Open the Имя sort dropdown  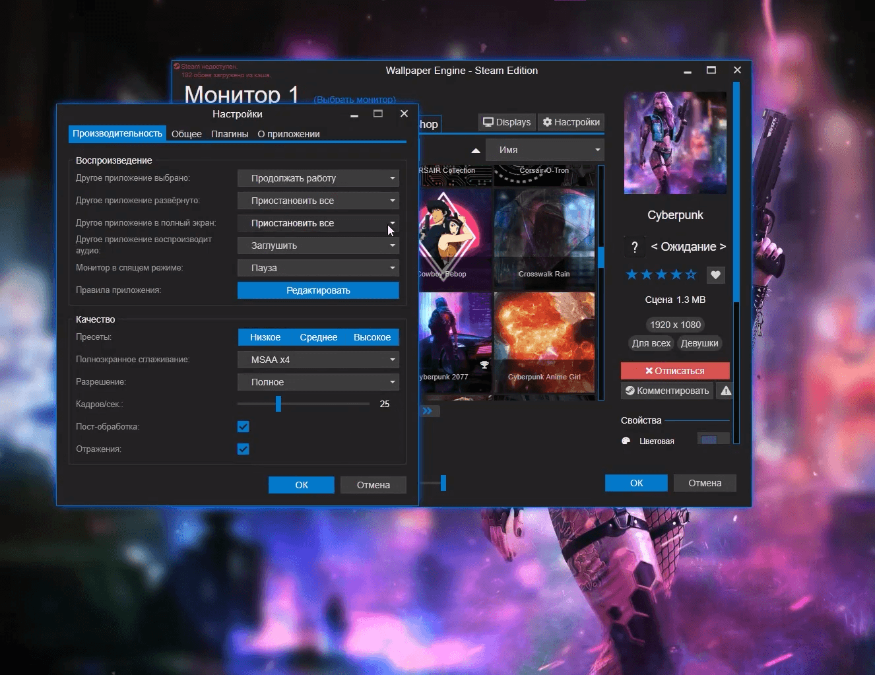[545, 150]
